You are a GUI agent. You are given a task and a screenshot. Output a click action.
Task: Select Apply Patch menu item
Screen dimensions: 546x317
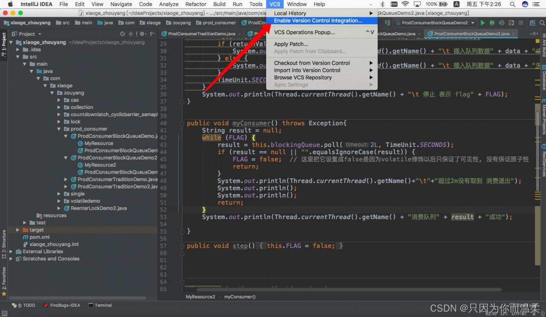point(322,44)
